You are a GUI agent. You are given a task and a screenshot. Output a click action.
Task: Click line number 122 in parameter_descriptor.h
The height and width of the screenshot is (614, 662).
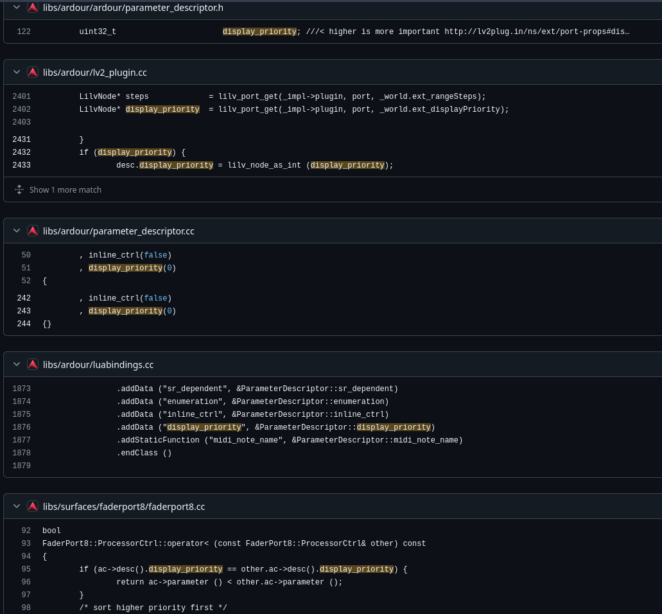(24, 31)
